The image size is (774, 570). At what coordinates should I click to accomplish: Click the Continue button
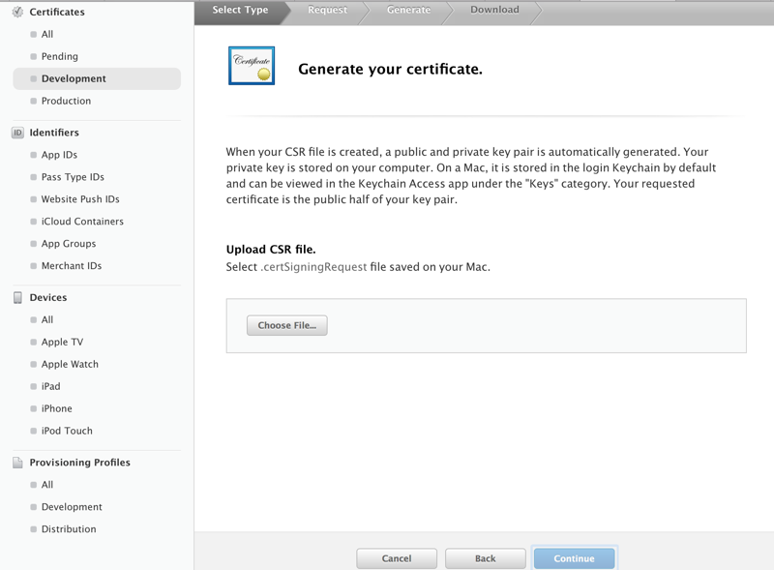click(574, 558)
